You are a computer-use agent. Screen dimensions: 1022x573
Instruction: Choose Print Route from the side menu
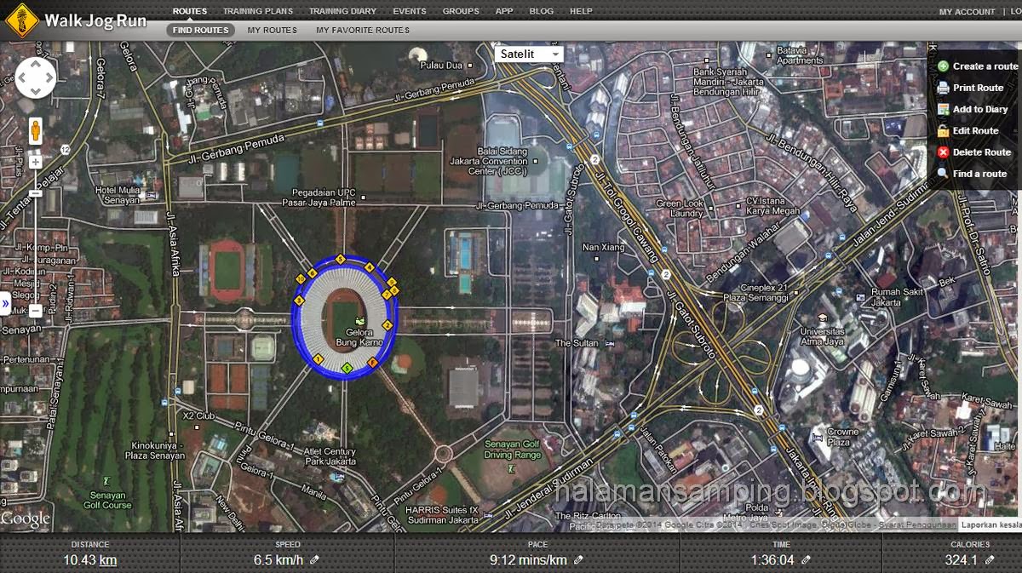[x=979, y=88]
